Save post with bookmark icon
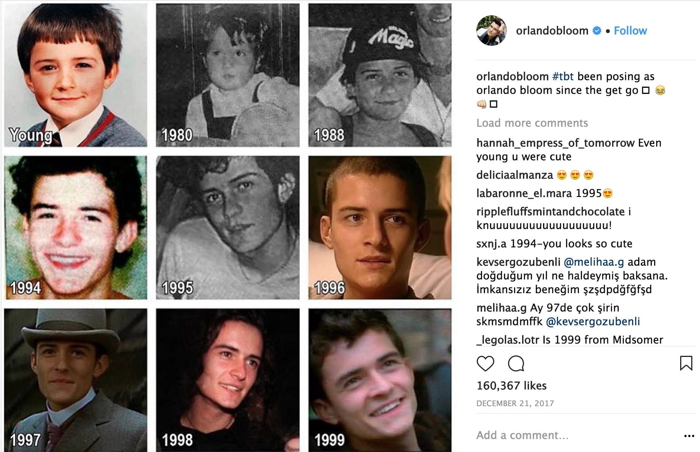Viewport: 700px width, 452px height. tap(686, 363)
